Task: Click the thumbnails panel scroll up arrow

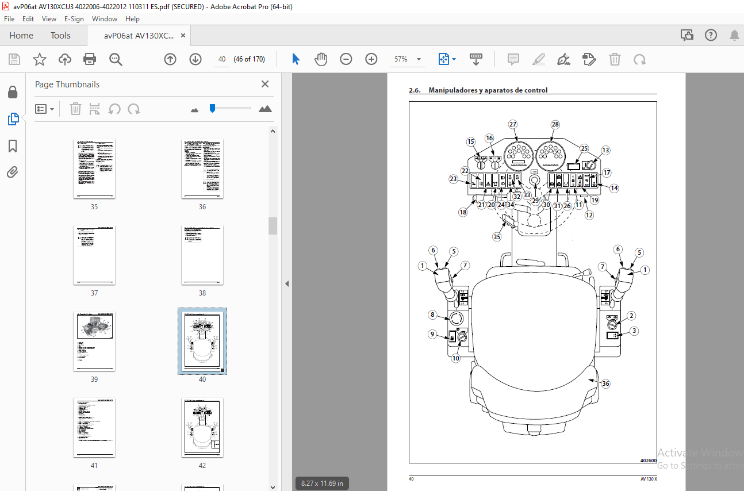Action: (273, 131)
